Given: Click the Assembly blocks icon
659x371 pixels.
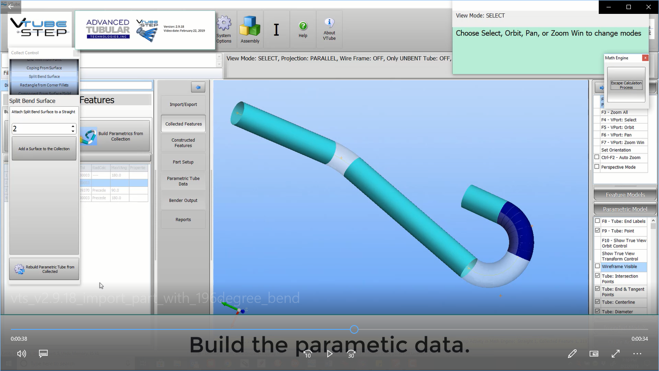Looking at the screenshot, I should tap(250, 26).
